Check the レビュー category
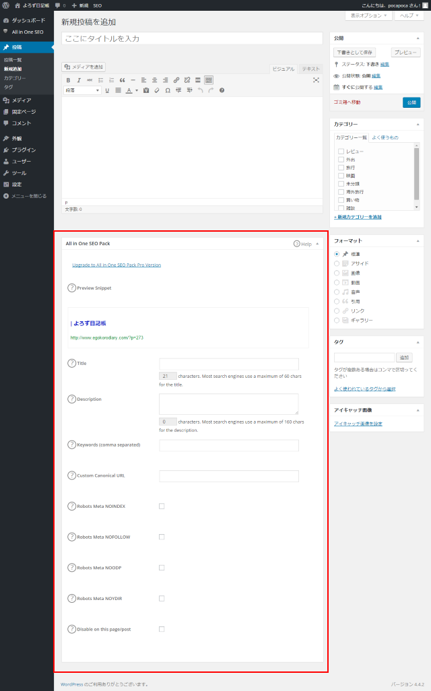431x691 pixels. [341, 152]
